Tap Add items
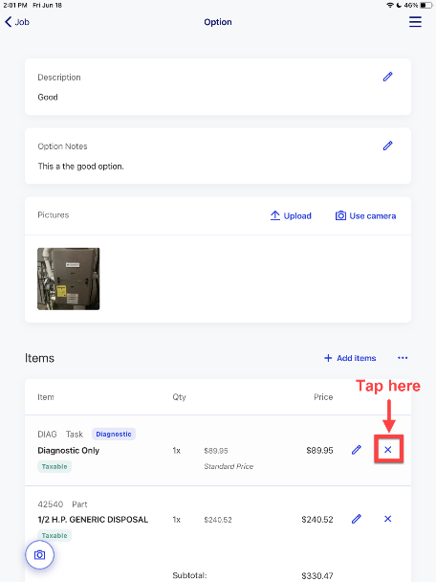 (350, 358)
